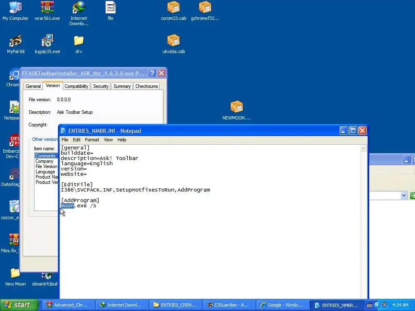The height and width of the screenshot is (311, 415).
Task: Click the search-like system tray icon
Action: point(385,305)
